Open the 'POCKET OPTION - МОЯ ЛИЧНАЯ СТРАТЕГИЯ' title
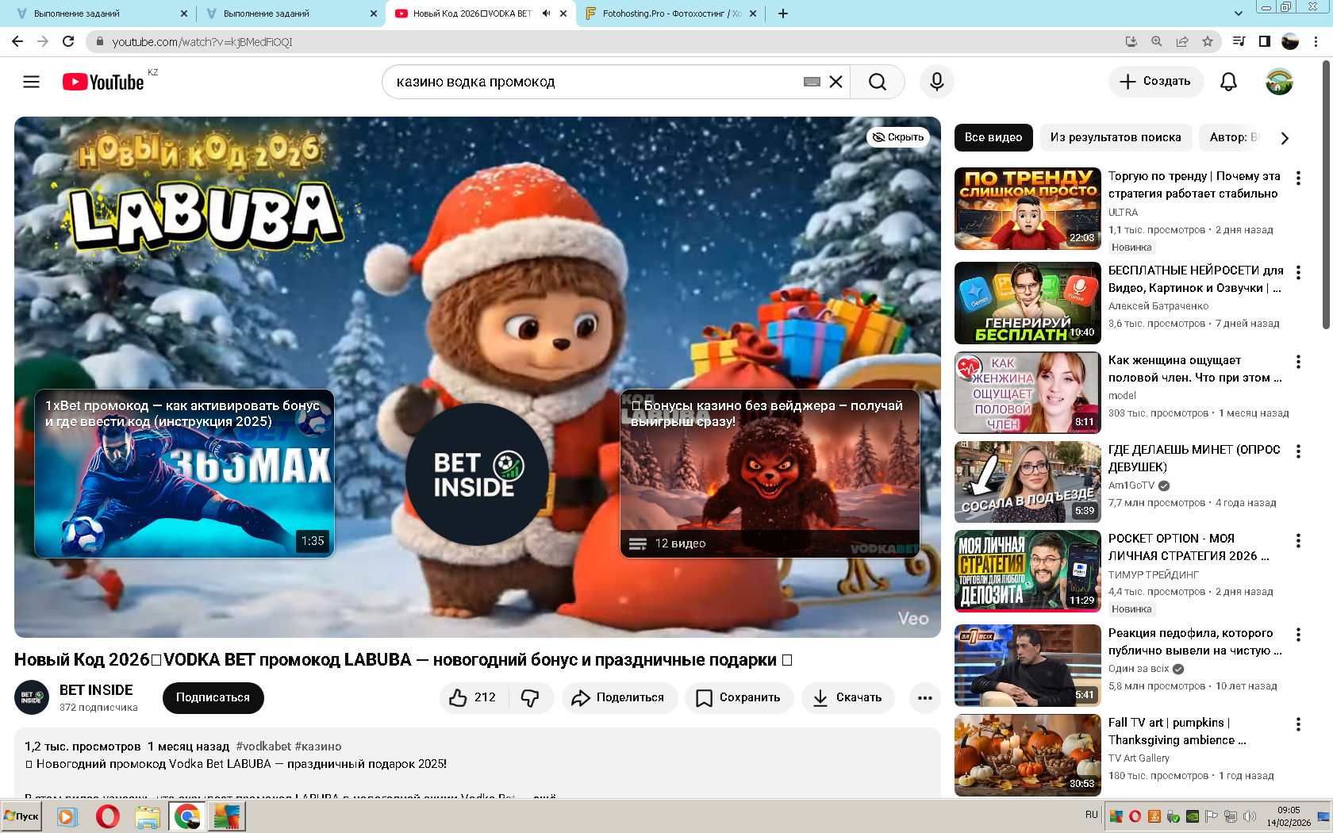Viewport: 1333px width, 833px height. (1189, 547)
